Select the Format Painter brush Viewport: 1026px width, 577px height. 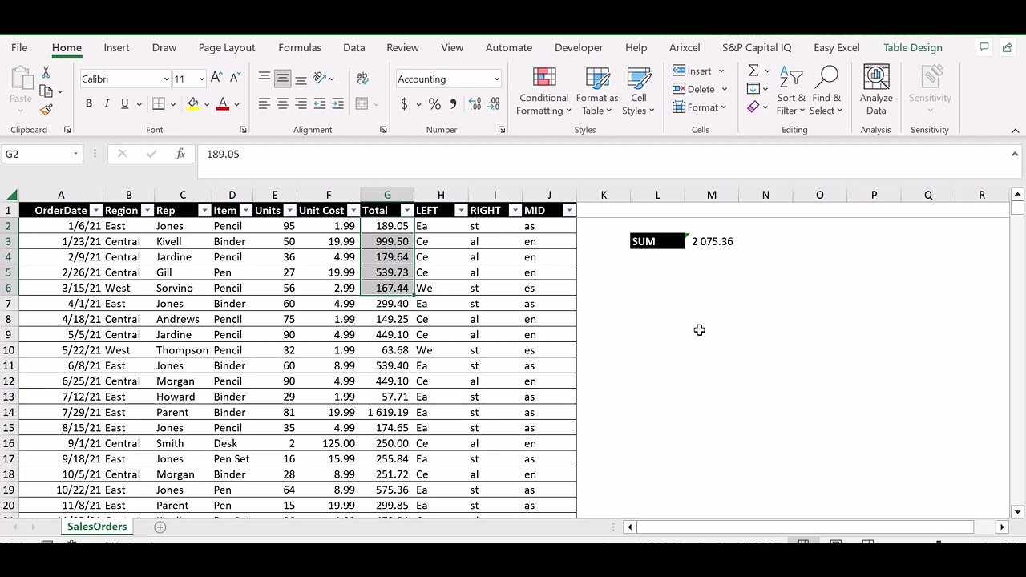(46, 110)
